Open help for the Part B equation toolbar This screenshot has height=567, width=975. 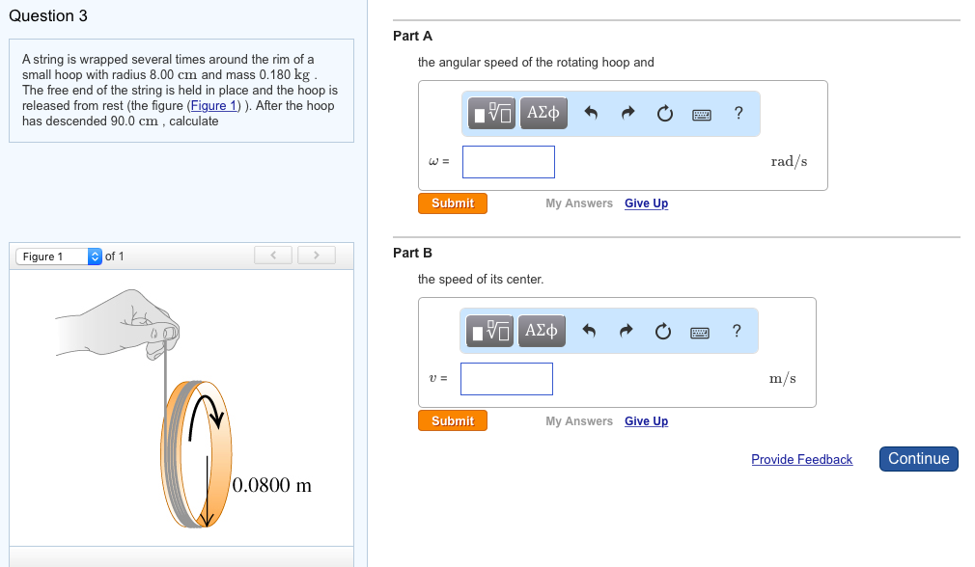coord(737,331)
